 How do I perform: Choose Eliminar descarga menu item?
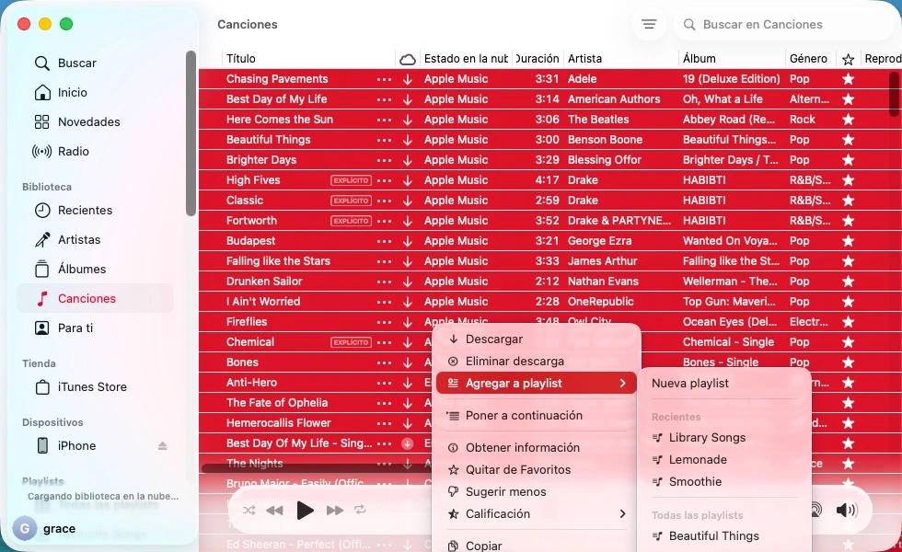click(x=536, y=361)
